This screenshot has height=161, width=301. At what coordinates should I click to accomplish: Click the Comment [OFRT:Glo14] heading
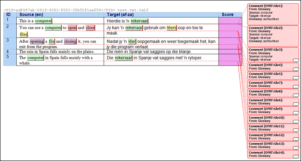(x=267, y=152)
